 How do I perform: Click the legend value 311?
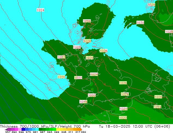[71, 132]
